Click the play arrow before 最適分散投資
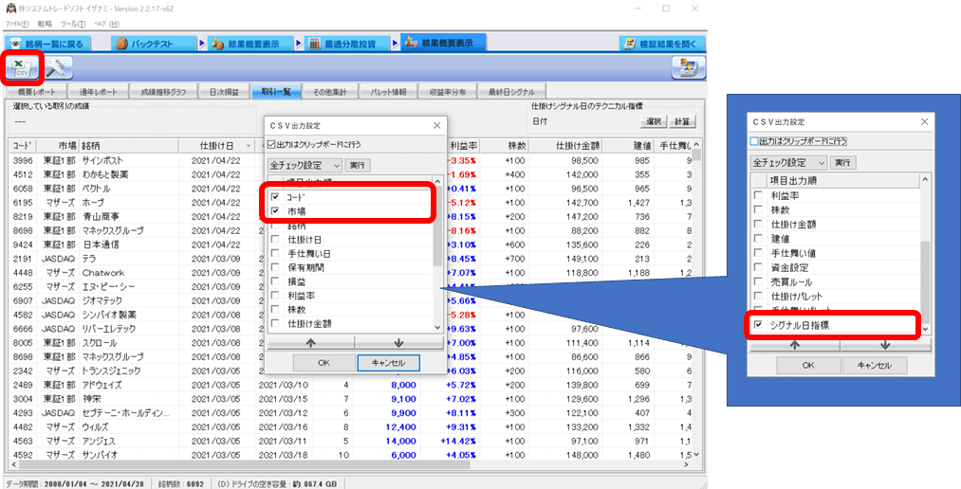 (299, 44)
